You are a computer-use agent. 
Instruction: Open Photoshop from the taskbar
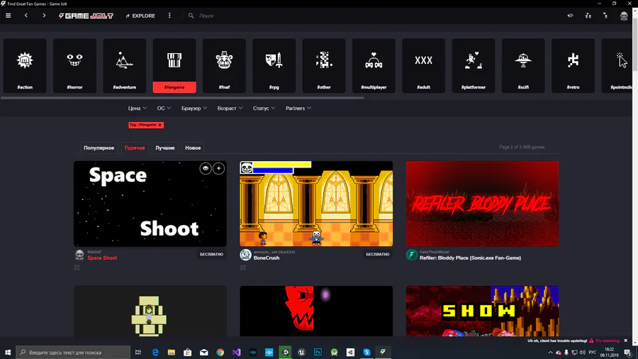point(318,352)
